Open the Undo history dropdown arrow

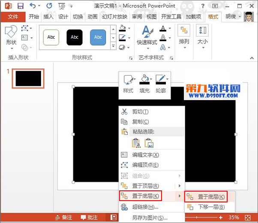point(39,6)
